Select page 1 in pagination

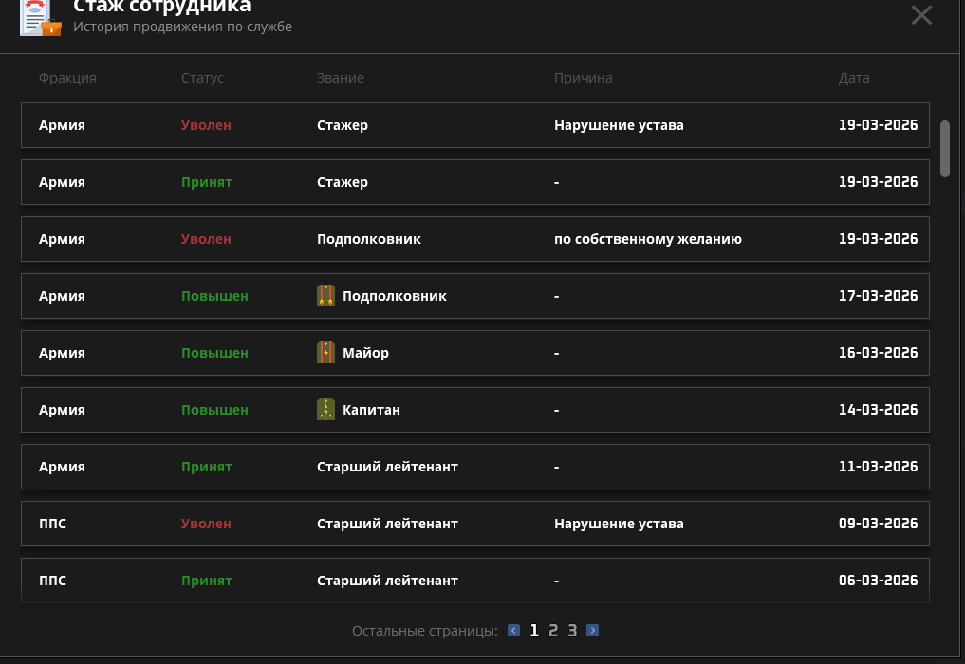coord(534,630)
